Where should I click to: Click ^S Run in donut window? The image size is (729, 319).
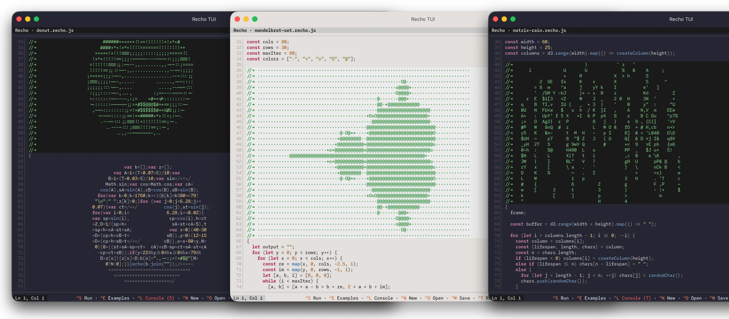tap(84, 298)
